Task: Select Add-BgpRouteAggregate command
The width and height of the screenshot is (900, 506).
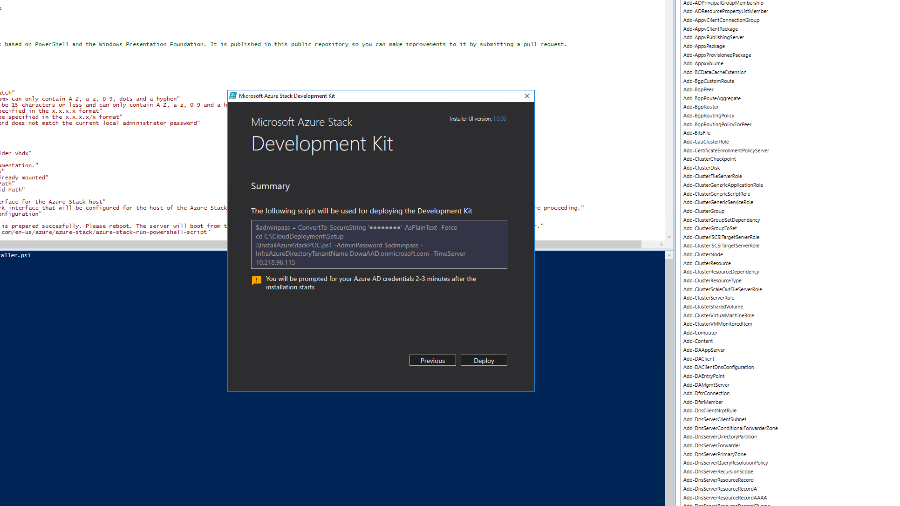Action: pos(712,98)
